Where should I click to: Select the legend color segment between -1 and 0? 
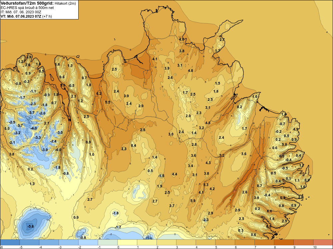[108, 242]
